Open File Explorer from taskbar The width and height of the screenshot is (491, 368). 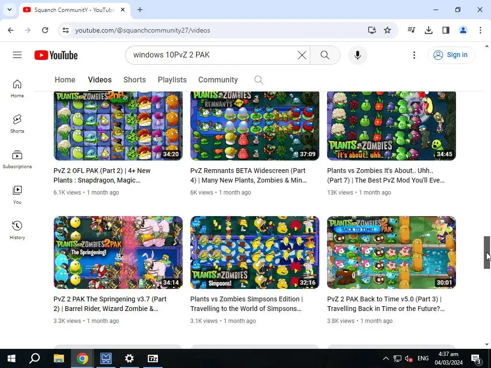click(x=58, y=358)
